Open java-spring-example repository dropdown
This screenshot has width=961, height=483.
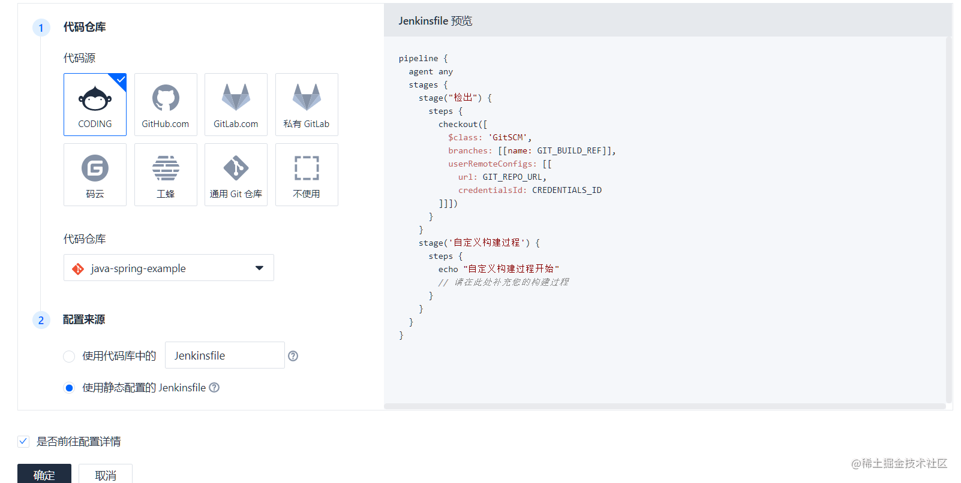tap(169, 268)
